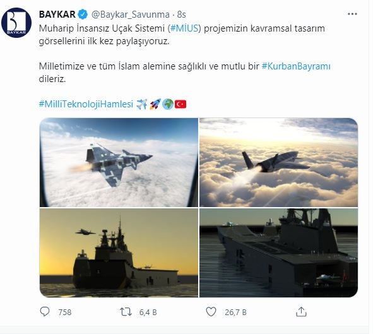This screenshot has height=334, width=378.
Task: Click the BAYKAR display name
Action: tap(57, 15)
